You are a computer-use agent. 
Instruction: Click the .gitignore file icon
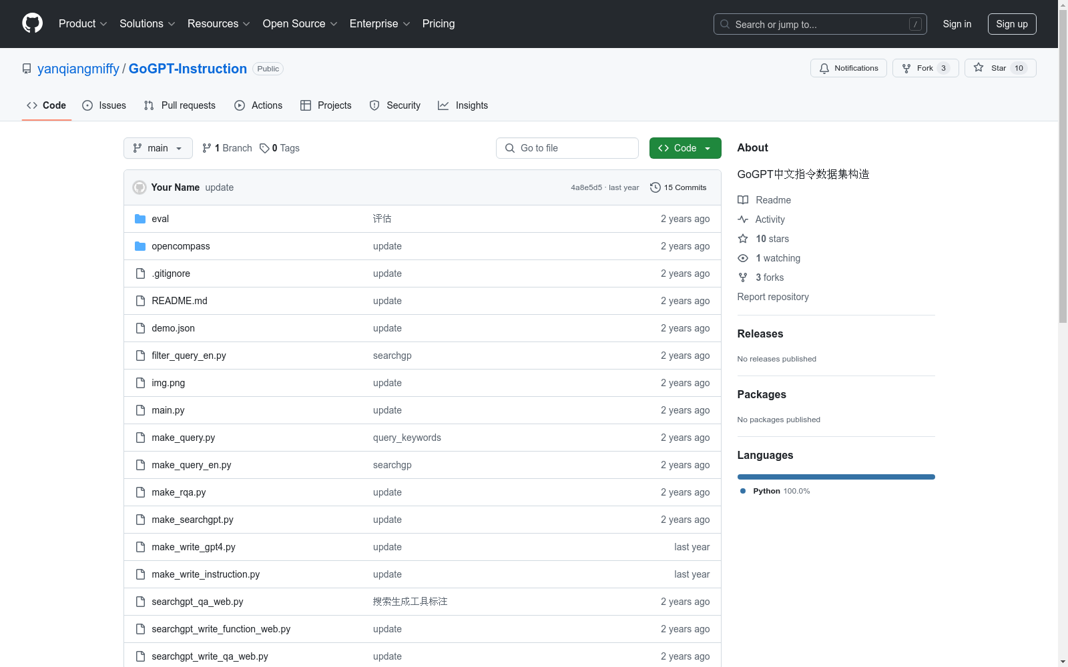point(140,273)
